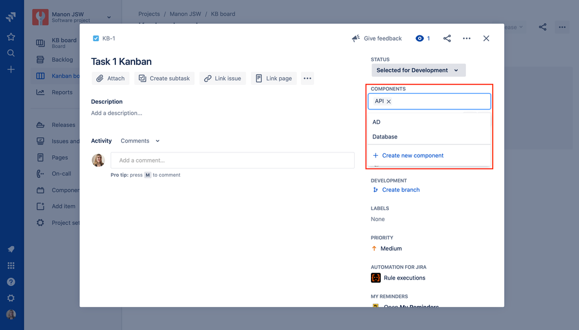The image size is (579, 330).
Task: Open Rule executions for automation
Action: point(405,278)
